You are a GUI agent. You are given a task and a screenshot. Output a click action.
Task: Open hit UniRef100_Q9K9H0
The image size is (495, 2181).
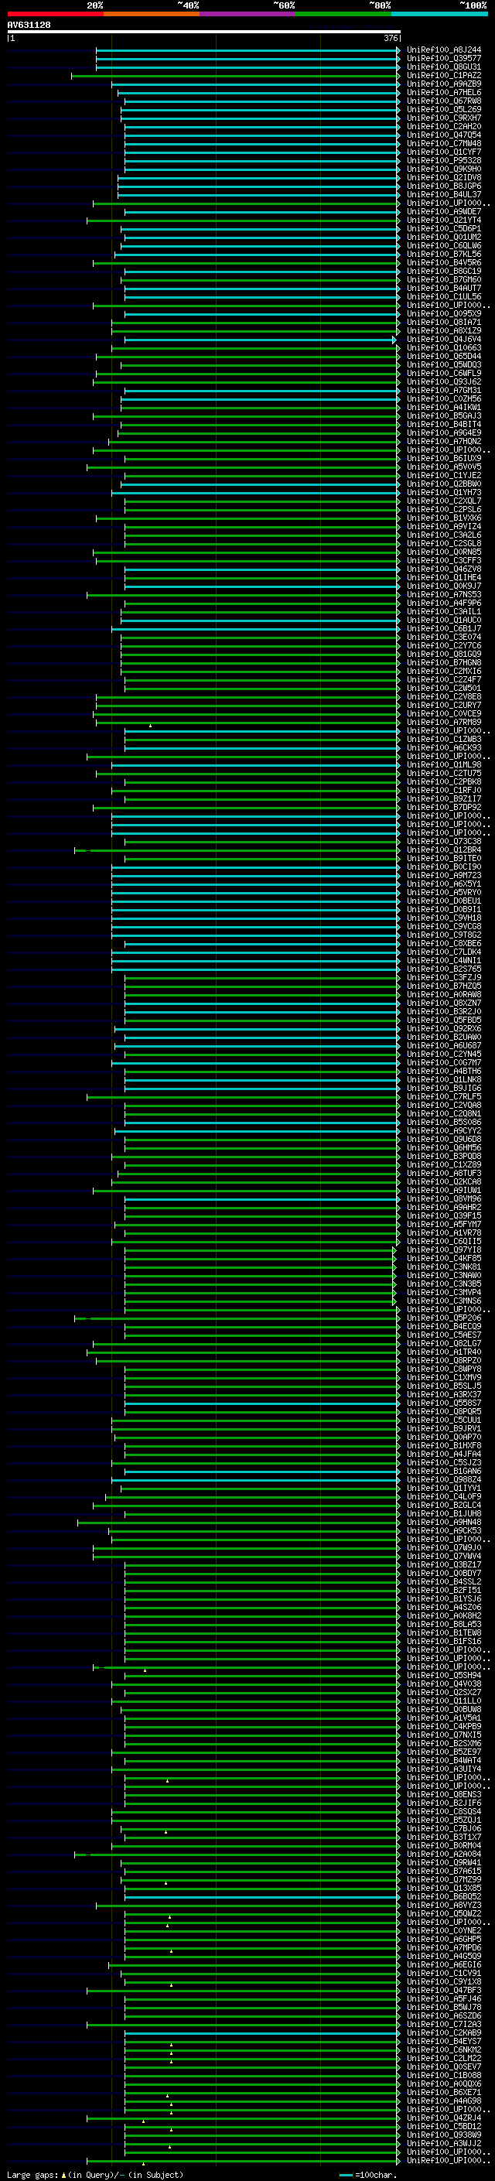[x=444, y=169]
